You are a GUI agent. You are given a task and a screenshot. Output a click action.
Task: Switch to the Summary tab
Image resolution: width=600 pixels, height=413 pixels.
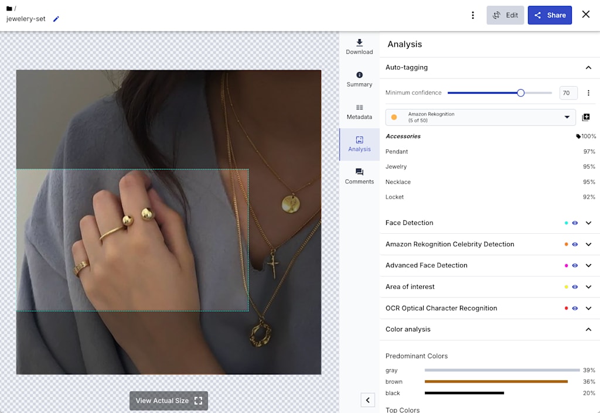(359, 80)
